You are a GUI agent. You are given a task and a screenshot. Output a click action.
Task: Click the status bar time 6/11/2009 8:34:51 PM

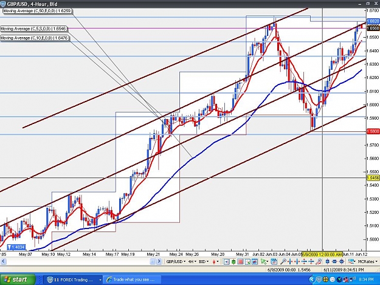click(344, 269)
